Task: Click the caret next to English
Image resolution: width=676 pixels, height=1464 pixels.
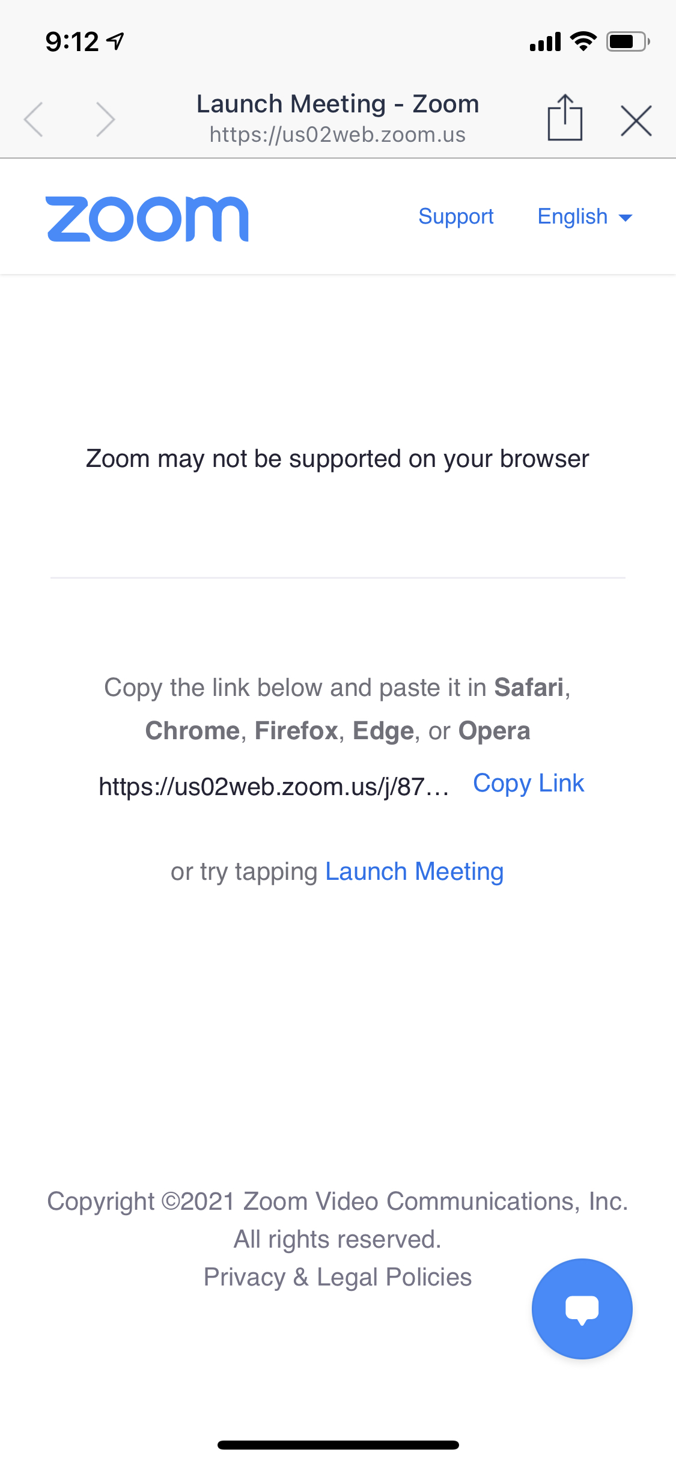Action: pyautogui.click(x=625, y=218)
